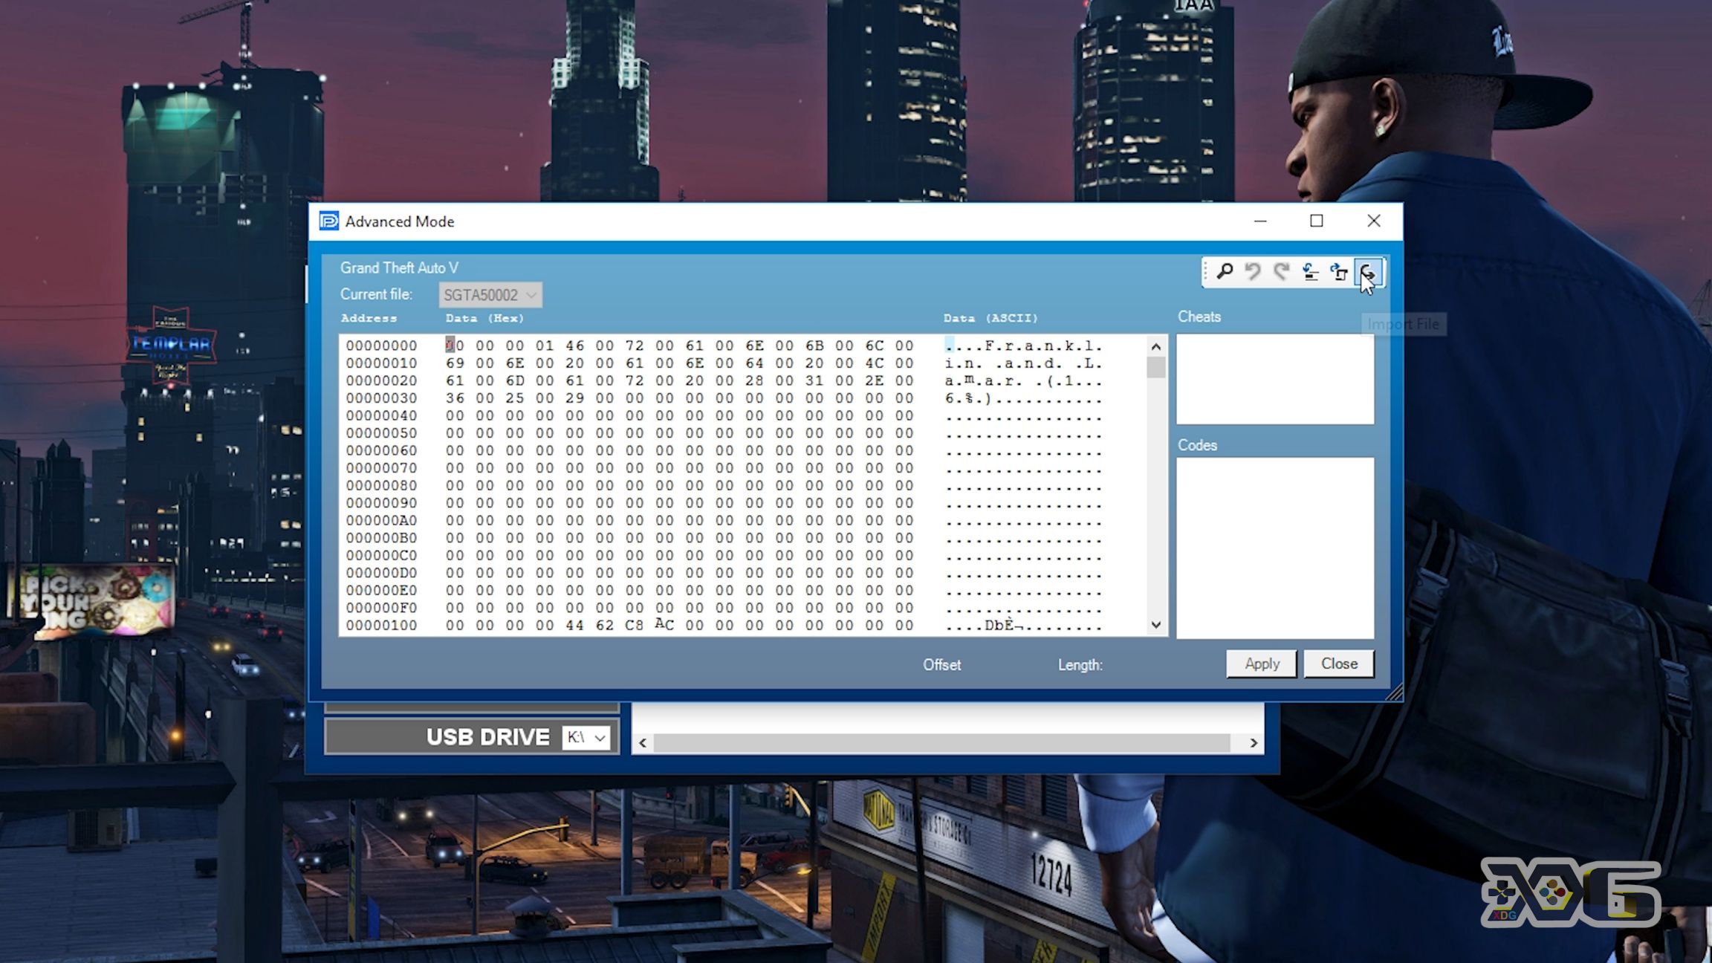Click Apply button to save changes

[1260, 663]
